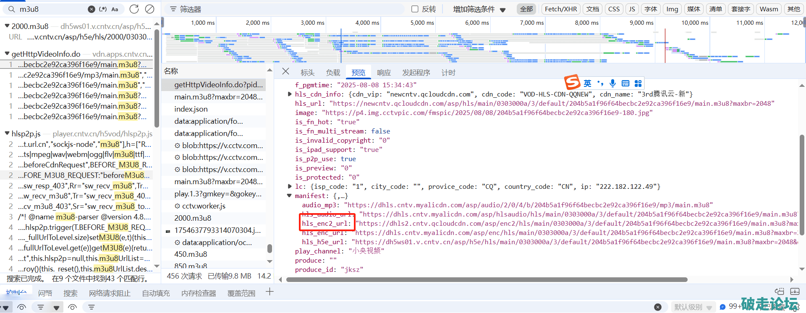The height and width of the screenshot is (313, 806).
Task: Click the clear search results icon
Action: point(149,9)
